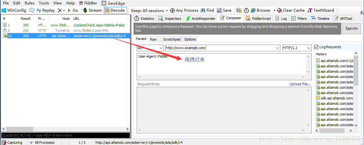
Task: Click All Processes in status bar
Action: coord(42,142)
